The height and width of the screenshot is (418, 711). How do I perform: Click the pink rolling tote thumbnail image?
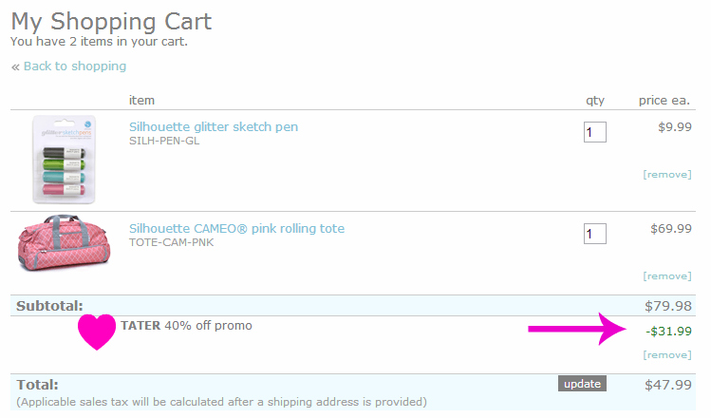pos(64,243)
